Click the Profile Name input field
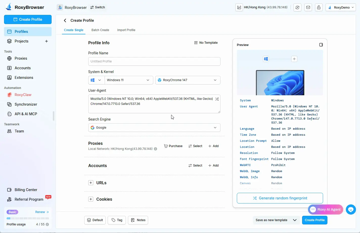 154,61
